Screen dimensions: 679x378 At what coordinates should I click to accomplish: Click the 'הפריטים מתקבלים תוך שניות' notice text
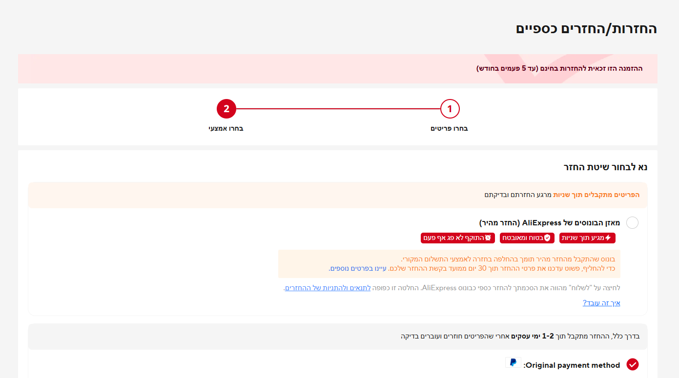pos(596,195)
